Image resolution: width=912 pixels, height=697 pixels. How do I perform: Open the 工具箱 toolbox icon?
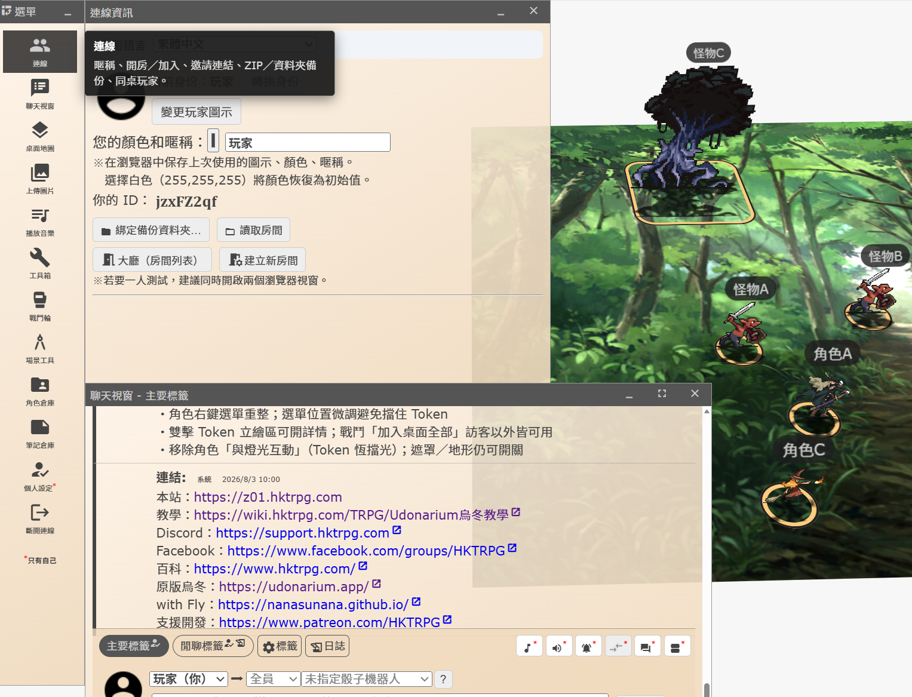tap(40, 263)
